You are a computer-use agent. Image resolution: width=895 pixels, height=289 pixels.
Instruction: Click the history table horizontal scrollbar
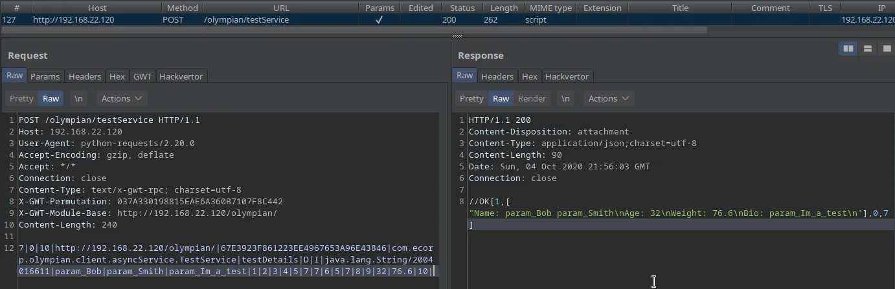click(x=354, y=30)
